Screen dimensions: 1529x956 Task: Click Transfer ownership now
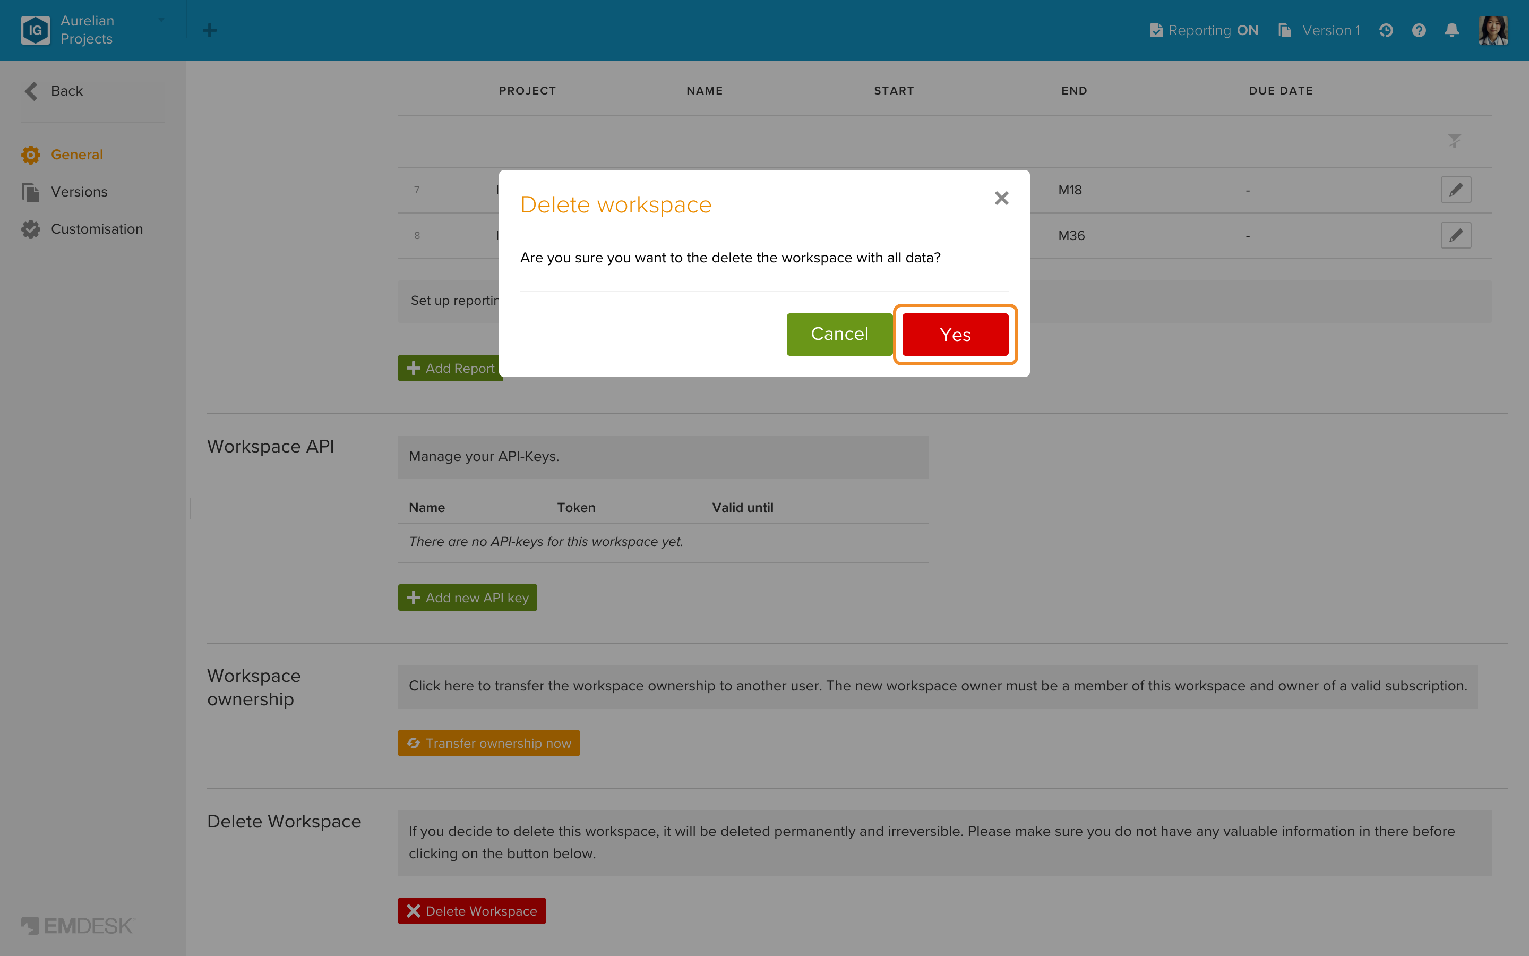(488, 743)
